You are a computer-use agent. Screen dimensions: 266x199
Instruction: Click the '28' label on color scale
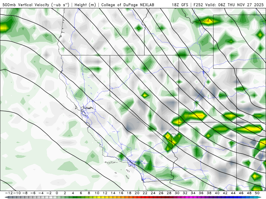tap(169, 193)
